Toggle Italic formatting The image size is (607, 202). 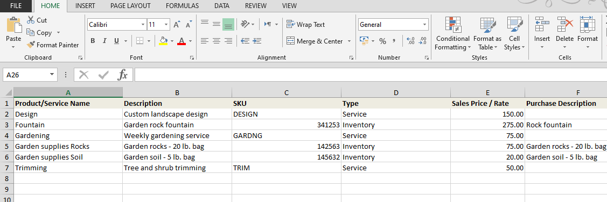[x=104, y=41]
